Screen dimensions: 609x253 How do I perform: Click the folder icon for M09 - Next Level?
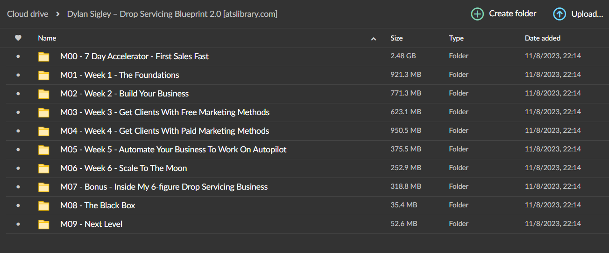(43, 225)
